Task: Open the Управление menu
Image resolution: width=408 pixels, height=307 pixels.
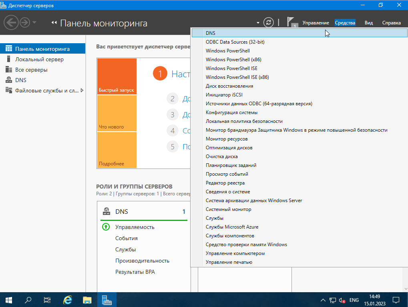Action: 316,23
